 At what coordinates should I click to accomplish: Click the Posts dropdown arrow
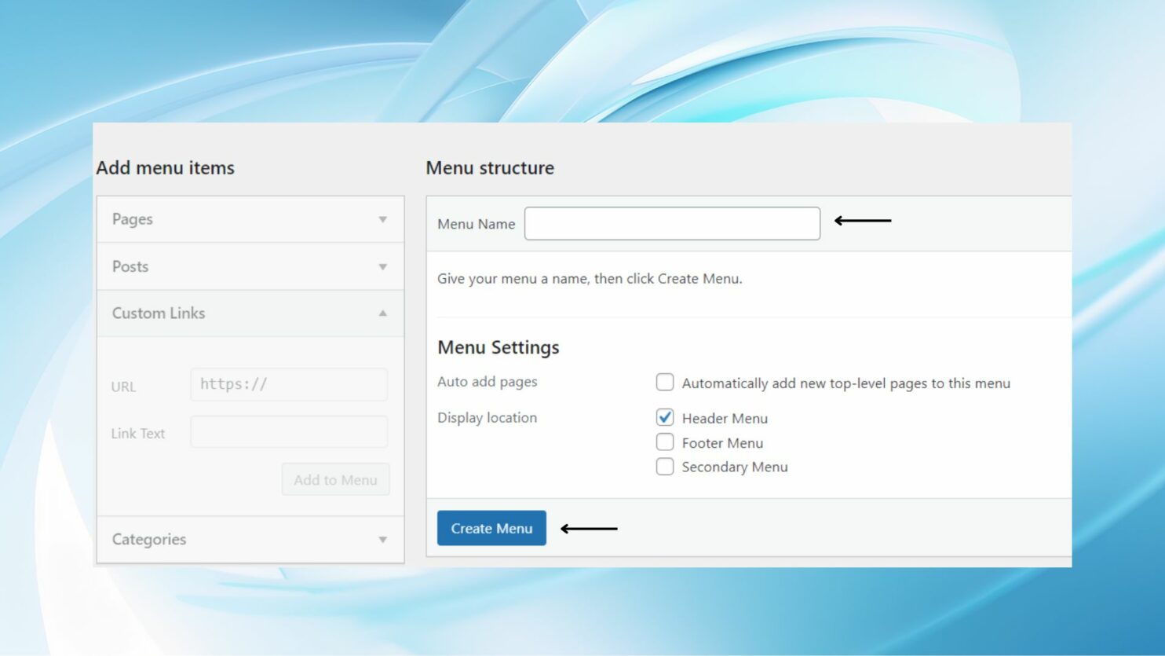click(x=382, y=266)
